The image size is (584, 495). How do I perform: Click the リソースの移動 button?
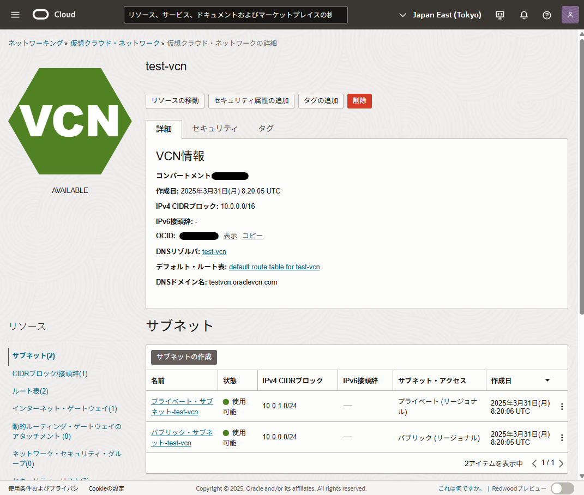175,101
